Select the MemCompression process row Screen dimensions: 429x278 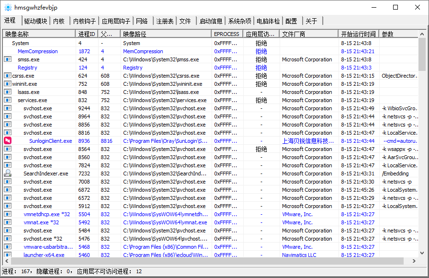pos(210,51)
